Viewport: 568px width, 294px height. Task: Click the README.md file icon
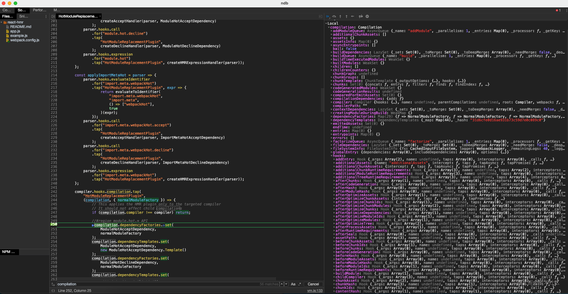point(8,27)
